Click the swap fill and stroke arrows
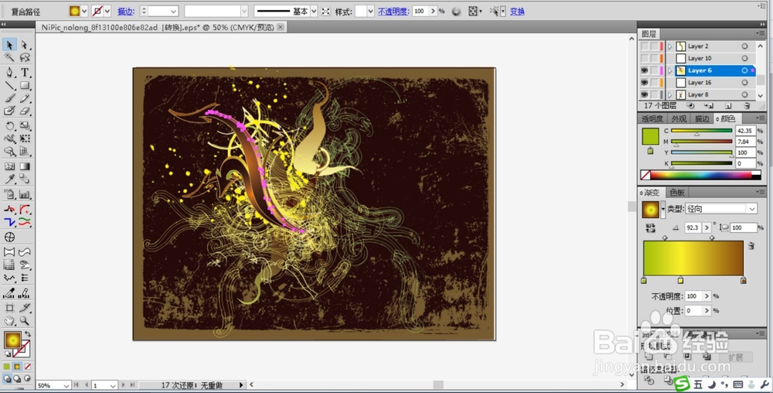 tap(28, 334)
